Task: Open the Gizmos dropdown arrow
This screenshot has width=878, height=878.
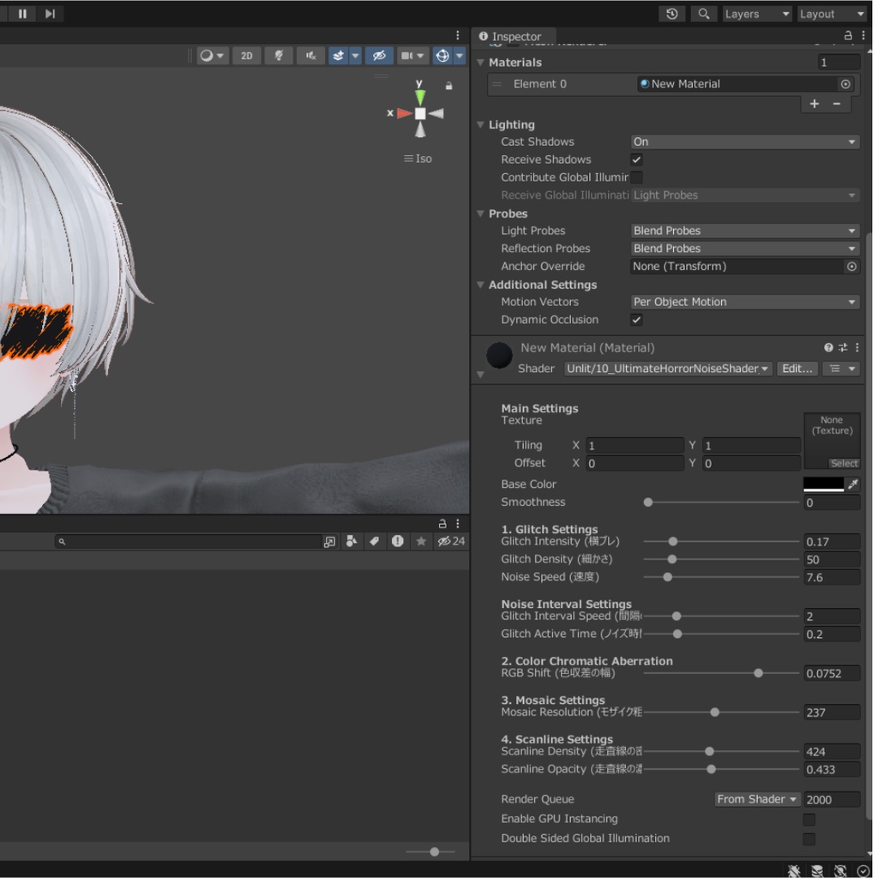Action: [460, 56]
